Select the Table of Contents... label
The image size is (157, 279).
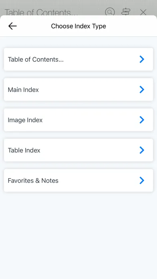click(36, 59)
